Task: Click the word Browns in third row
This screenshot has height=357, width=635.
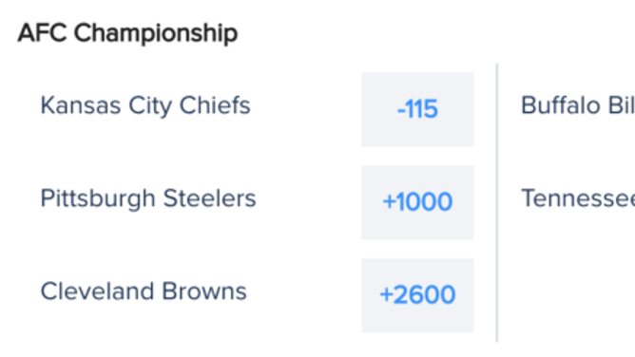Action: point(204,291)
